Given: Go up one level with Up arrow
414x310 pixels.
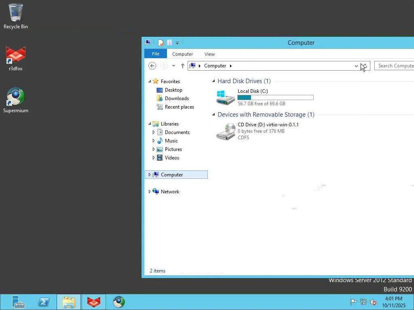Looking at the screenshot, I should (x=182, y=66).
